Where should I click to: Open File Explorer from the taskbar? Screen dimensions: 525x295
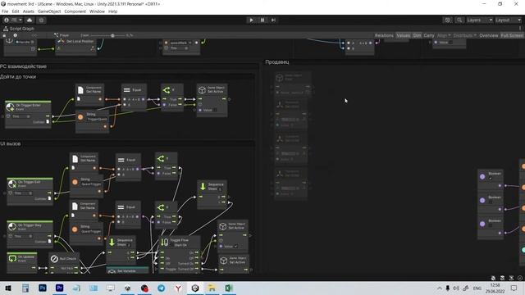pos(212,288)
